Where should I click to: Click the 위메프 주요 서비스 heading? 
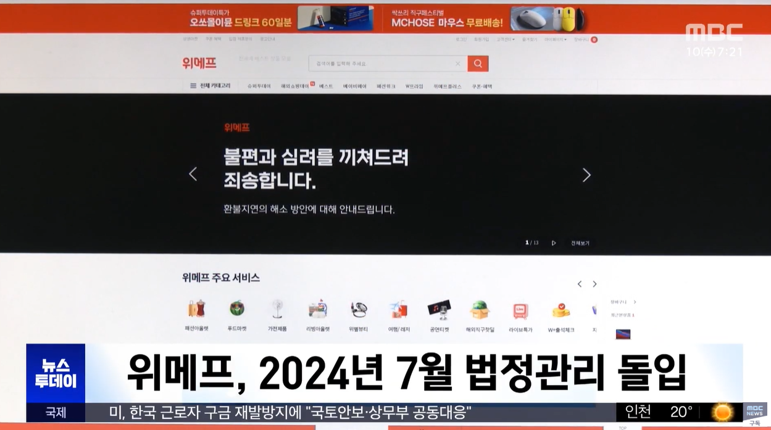click(221, 278)
